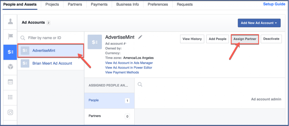Open the Ad Accounts dollar icon

pos(10,52)
